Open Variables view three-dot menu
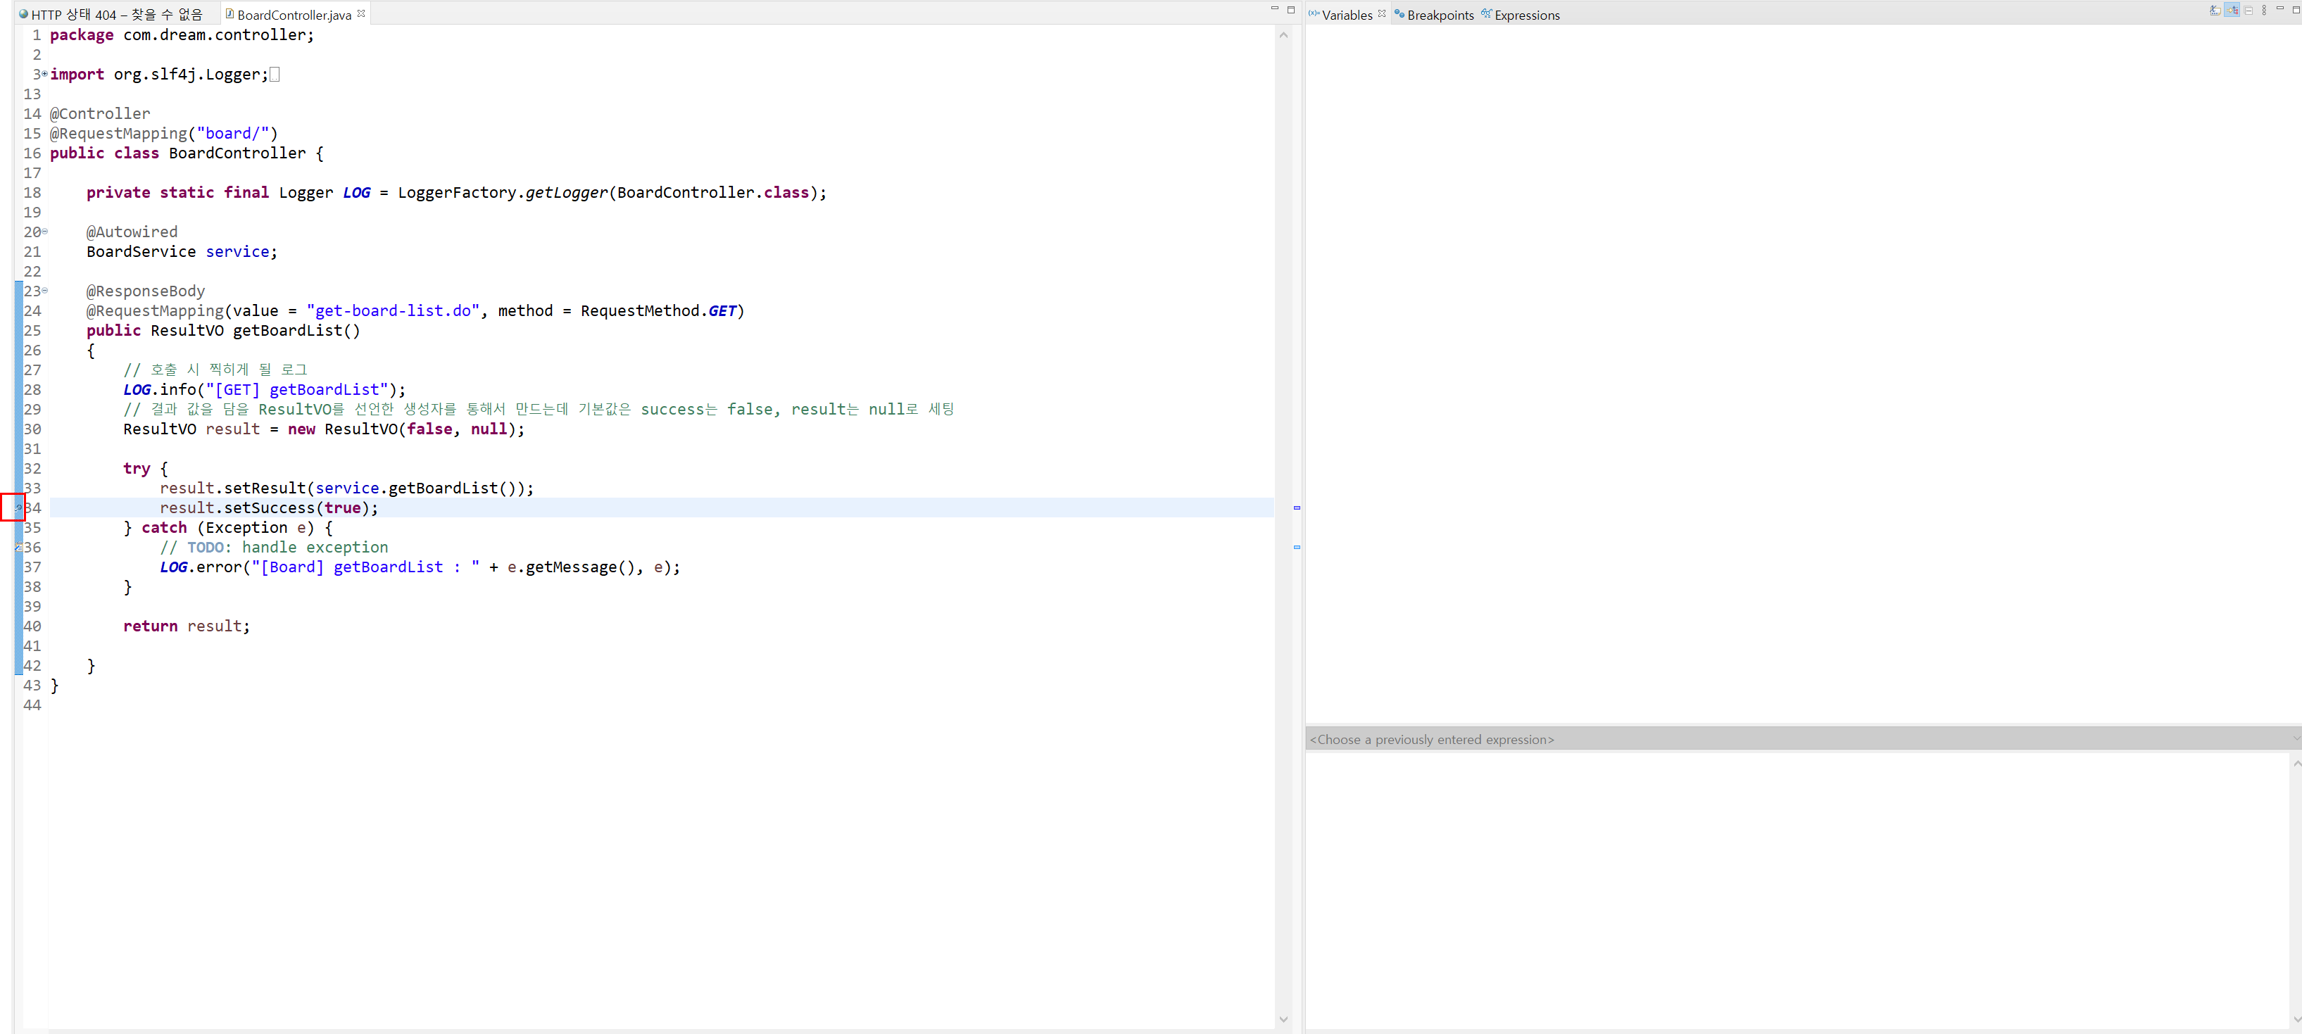Viewport: 2302px width, 1034px height. pos(2263,11)
